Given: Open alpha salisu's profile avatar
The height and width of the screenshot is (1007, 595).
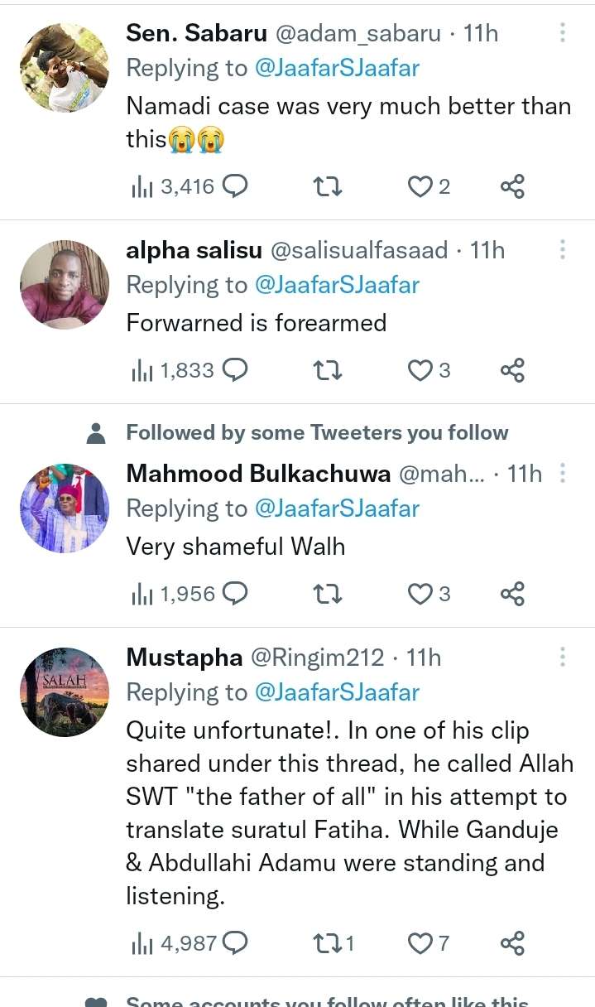Looking at the screenshot, I should [x=65, y=285].
